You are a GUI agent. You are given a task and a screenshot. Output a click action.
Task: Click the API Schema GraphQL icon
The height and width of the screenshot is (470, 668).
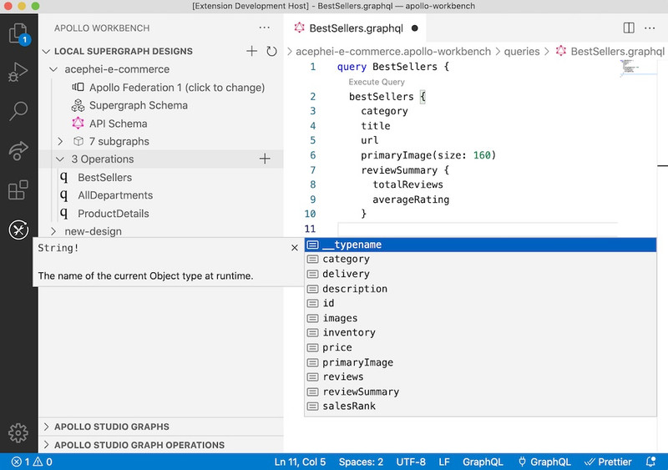pyautogui.click(x=78, y=124)
